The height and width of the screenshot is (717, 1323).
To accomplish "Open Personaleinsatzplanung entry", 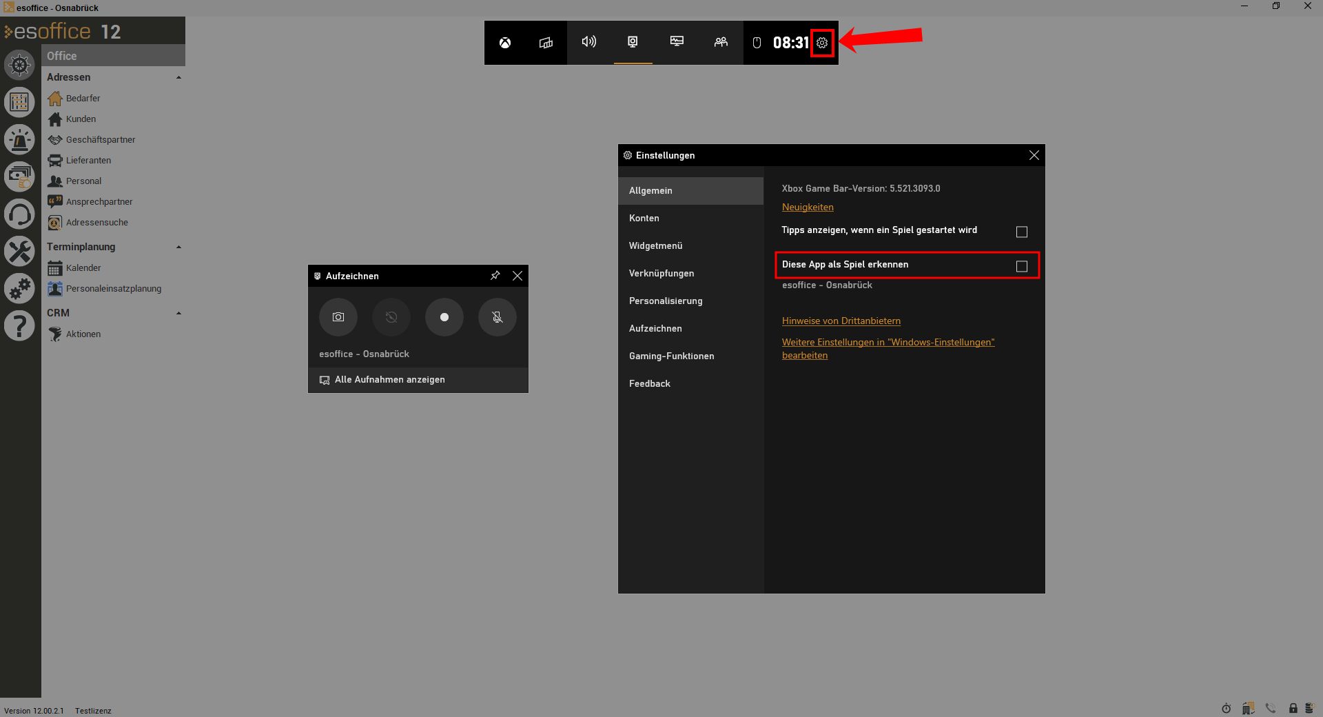I will [x=114, y=288].
